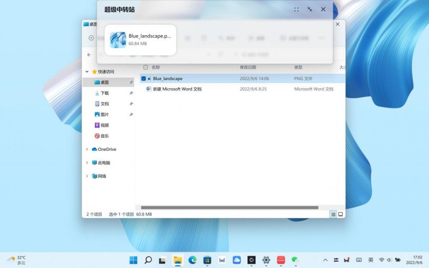Screen dimensions: 429x268
Task: Show hidden system tray icons via the chevron
Action: pyautogui.click(x=325, y=260)
